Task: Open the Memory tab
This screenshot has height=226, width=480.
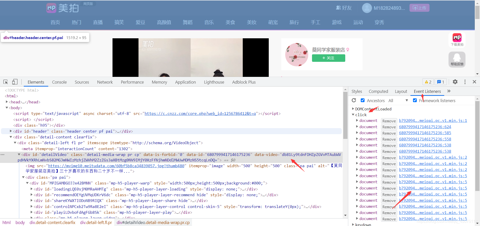Action: pyautogui.click(x=159, y=82)
